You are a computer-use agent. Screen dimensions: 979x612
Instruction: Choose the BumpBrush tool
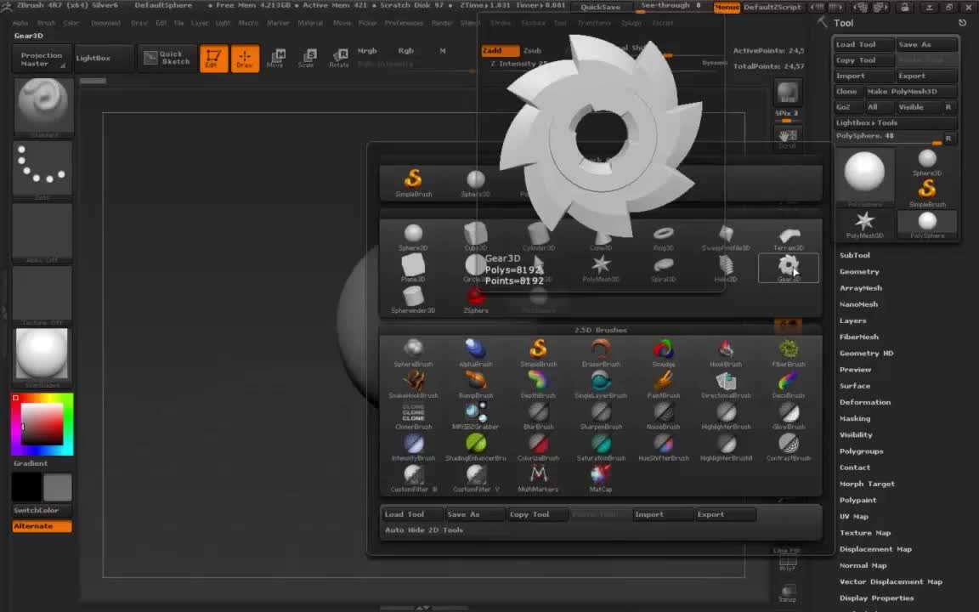pyautogui.click(x=476, y=385)
